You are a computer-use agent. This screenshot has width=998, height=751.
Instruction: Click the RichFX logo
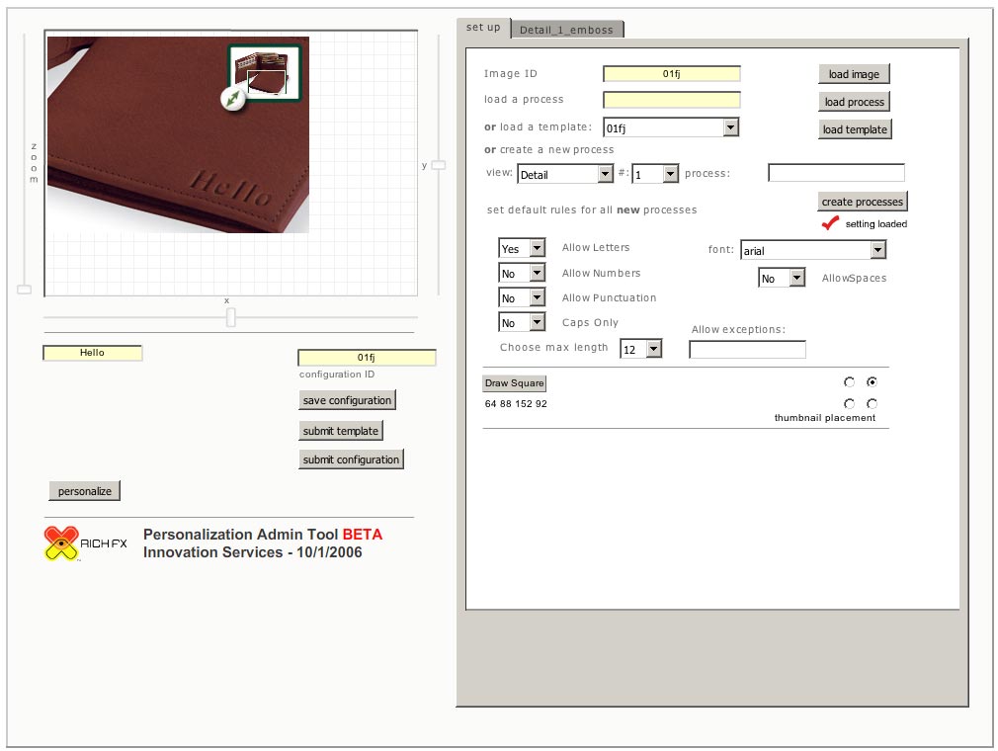pyautogui.click(x=85, y=543)
